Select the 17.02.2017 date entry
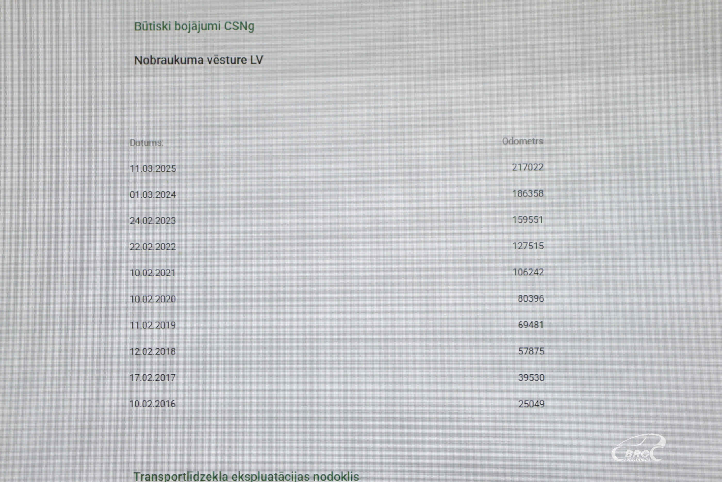Screen dimensions: 722x482 point(153,377)
